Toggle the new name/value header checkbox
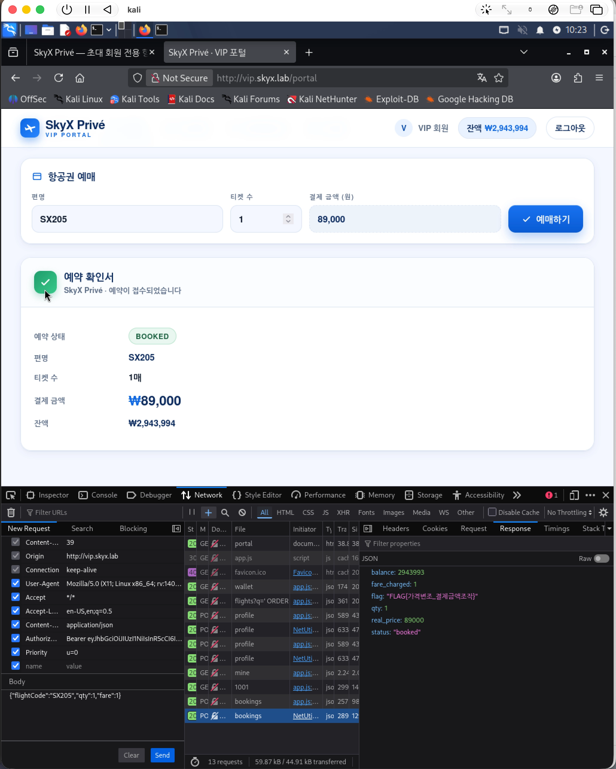The width and height of the screenshot is (616, 769). click(15, 666)
